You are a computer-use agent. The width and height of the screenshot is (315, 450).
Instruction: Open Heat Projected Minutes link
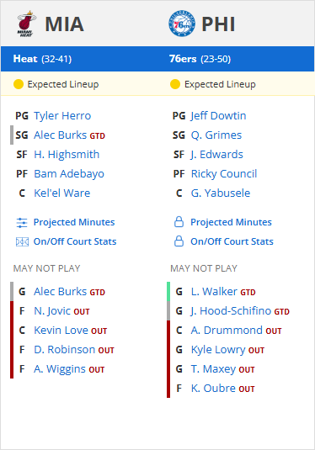click(x=74, y=222)
